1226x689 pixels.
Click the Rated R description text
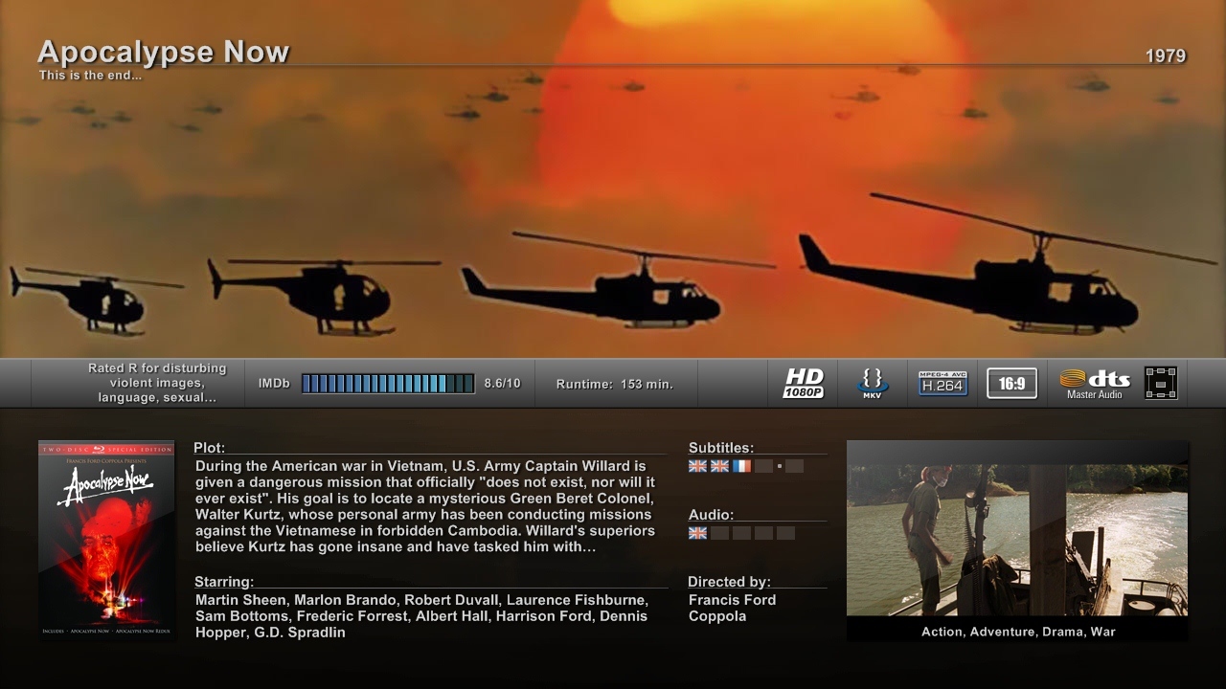pos(157,383)
